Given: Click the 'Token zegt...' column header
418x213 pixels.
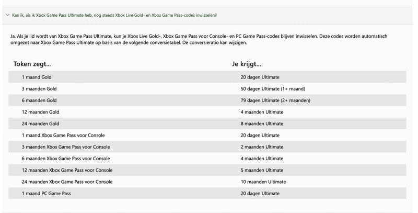Looking at the screenshot, I should click(32, 64).
